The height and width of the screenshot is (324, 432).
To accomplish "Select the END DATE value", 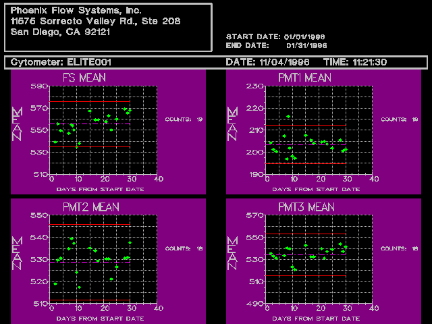I will click(306, 45).
